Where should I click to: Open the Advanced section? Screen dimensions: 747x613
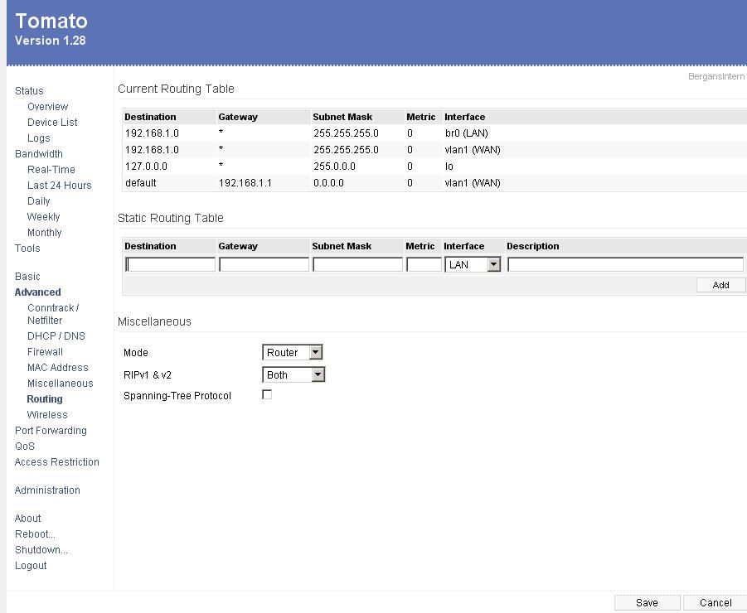click(x=37, y=292)
